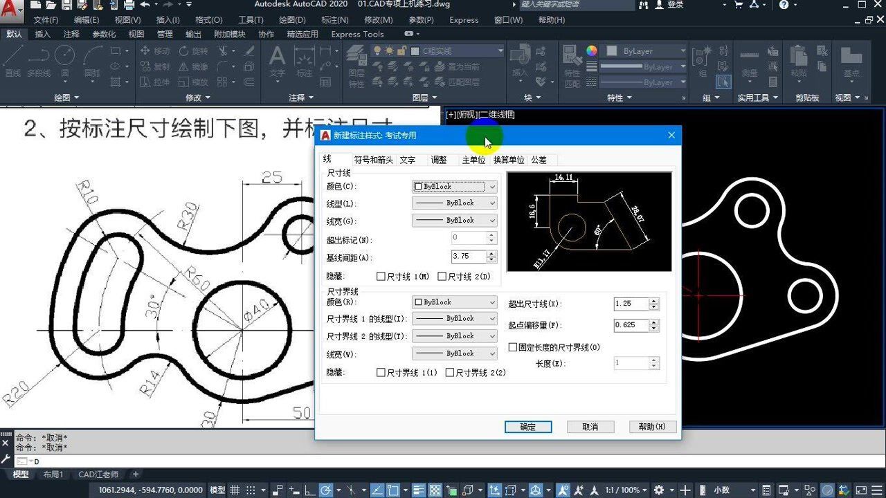Viewport: 886px width, 498px height.
Task: Click the AutoCAD application logo button
Action: click(11, 10)
